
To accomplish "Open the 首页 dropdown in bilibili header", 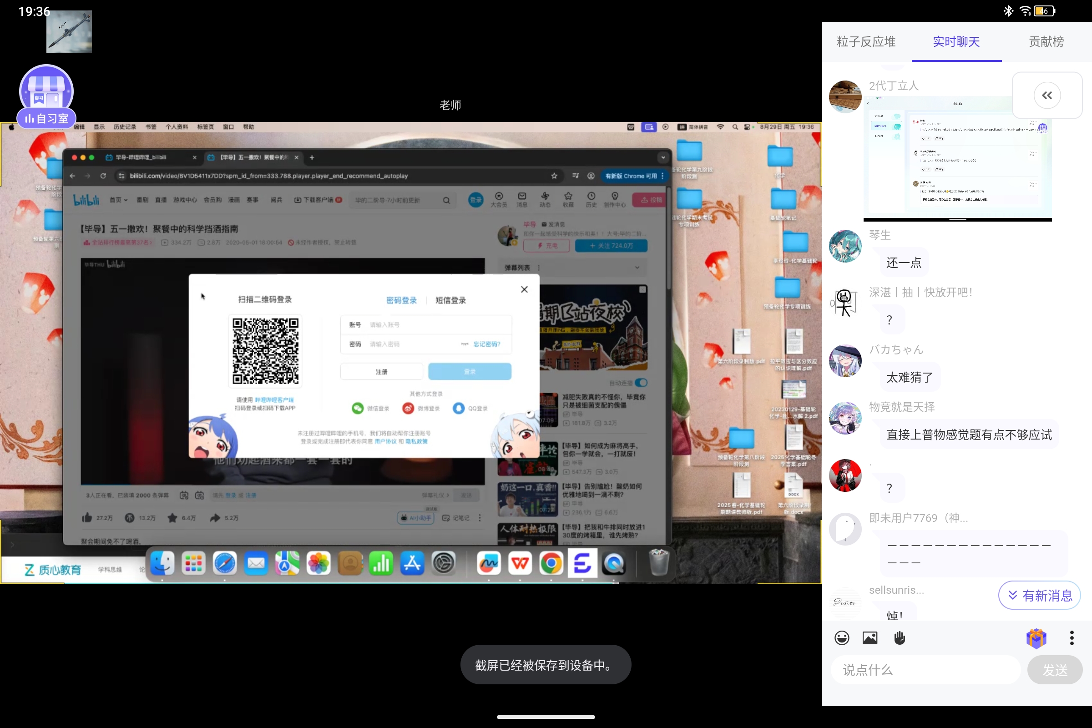I will (118, 200).
